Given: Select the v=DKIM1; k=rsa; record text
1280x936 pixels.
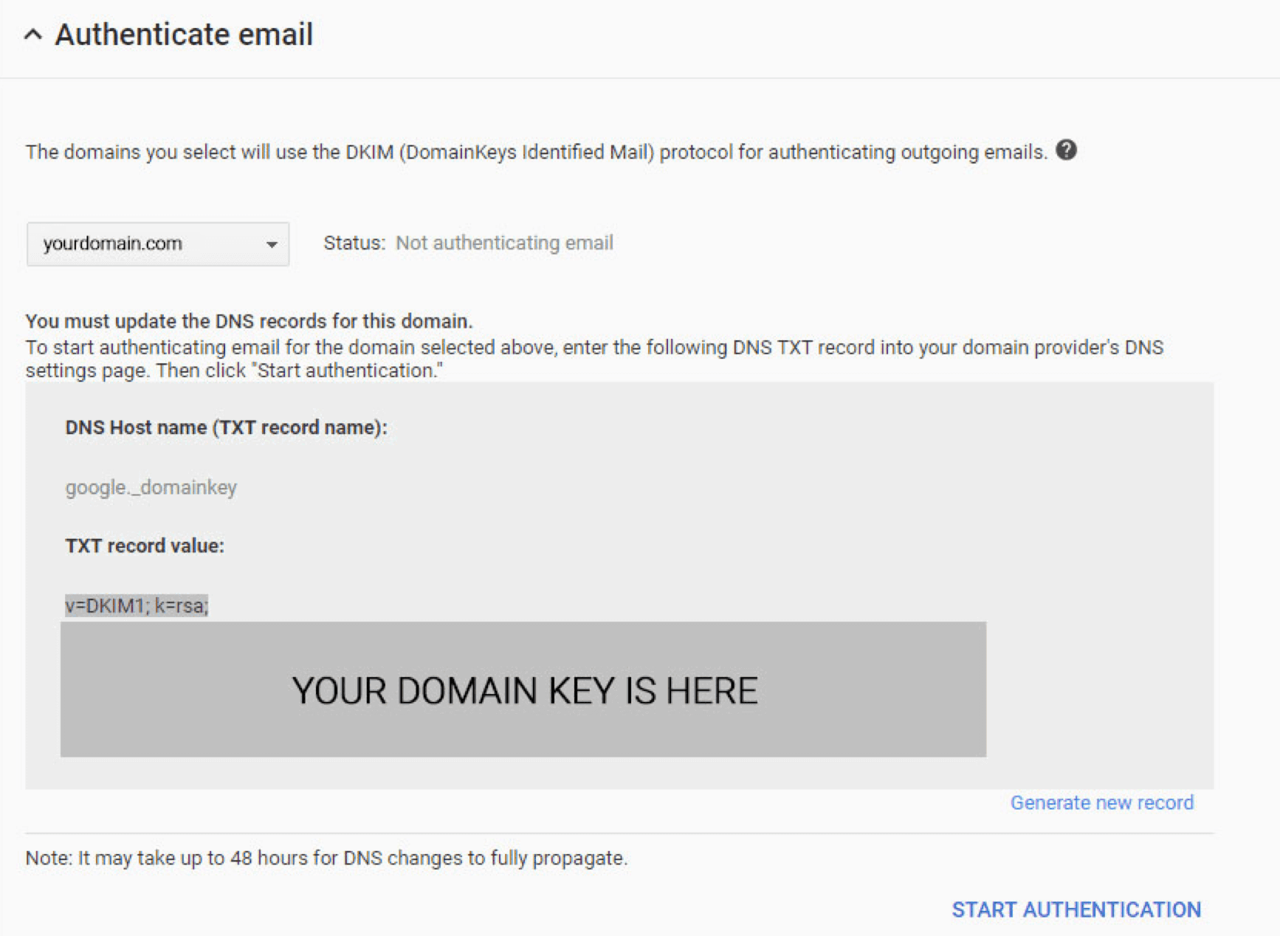Looking at the screenshot, I should [x=137, y=605].
